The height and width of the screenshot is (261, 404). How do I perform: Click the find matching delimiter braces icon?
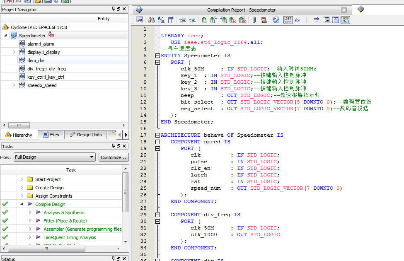pos(171,20)
